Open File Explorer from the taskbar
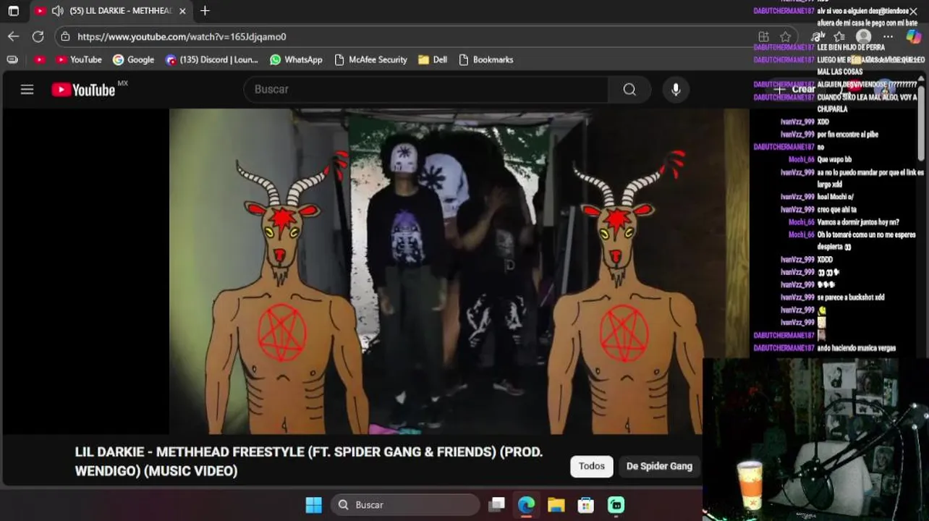 (x=556, y=504)
